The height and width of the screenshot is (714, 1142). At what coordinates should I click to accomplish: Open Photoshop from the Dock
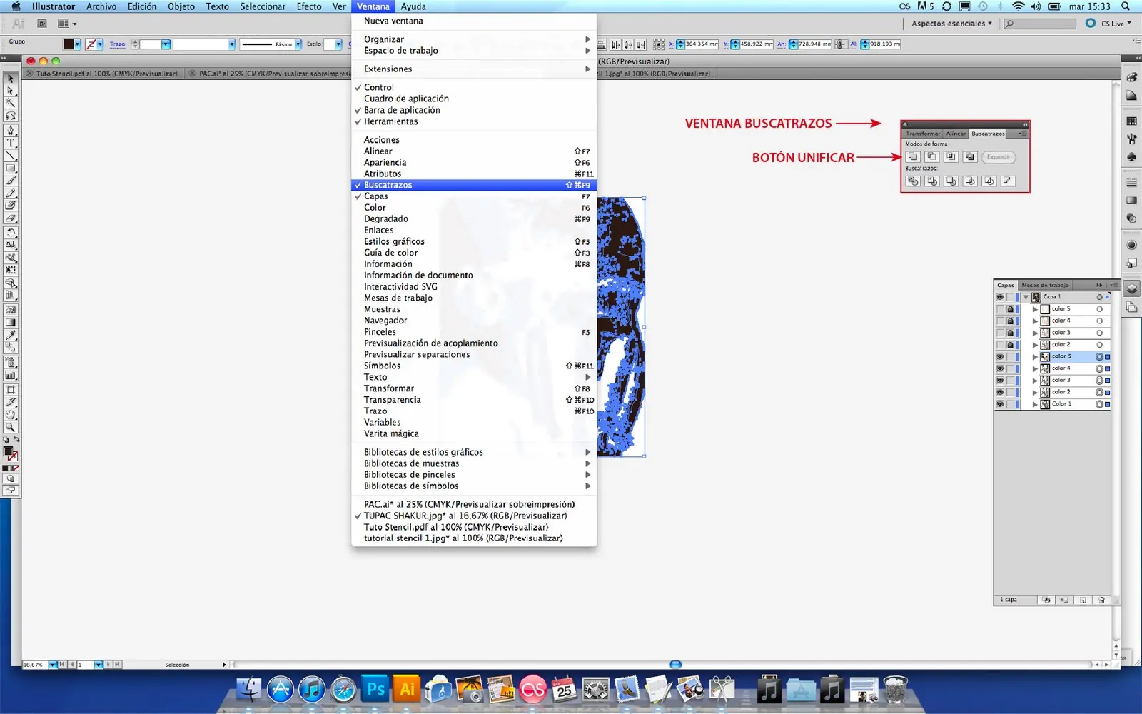click(x=375, y=690)
